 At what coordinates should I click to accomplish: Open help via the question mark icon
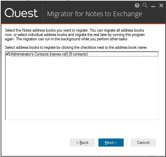pos(137,5)
